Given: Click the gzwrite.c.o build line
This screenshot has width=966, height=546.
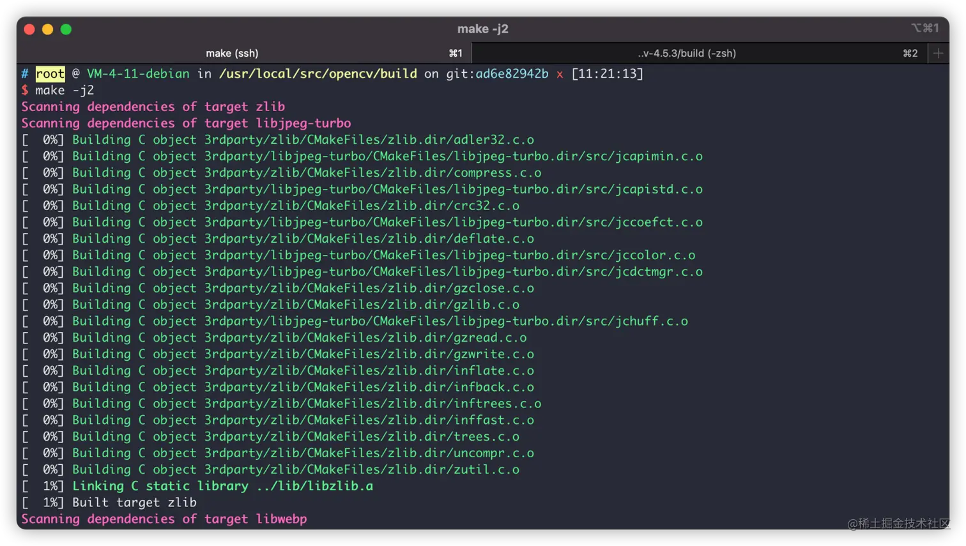Looking at the screenshot, I should [278, 354].
